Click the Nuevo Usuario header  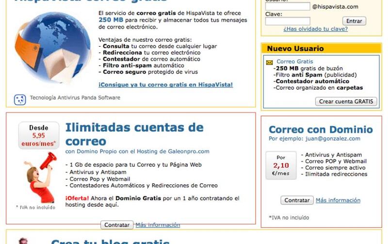coord(321,48)
